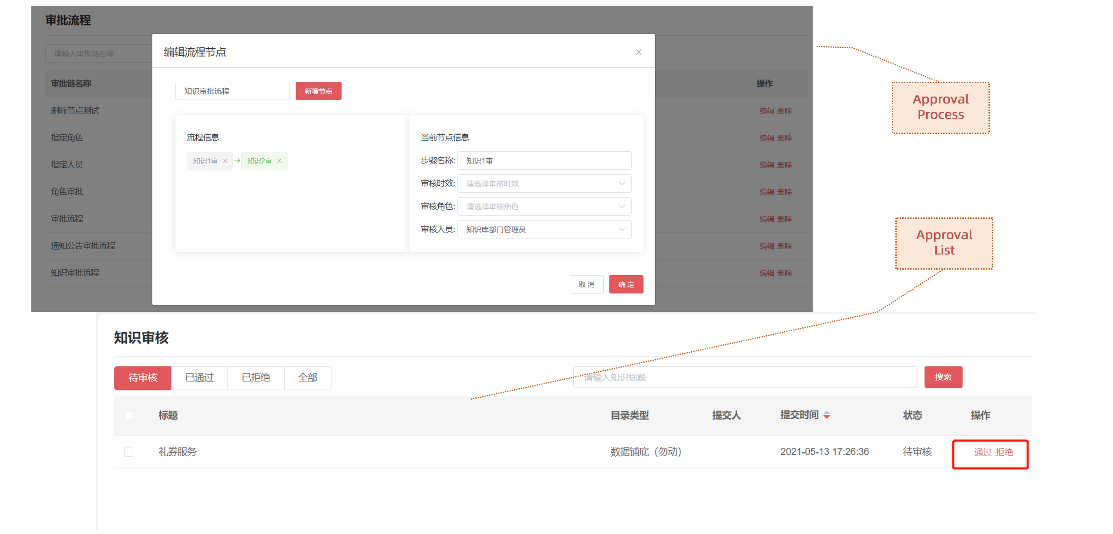Focus the 知识审批流程 name field
This screenshot has height=534, width=1113.
[232, 91]
